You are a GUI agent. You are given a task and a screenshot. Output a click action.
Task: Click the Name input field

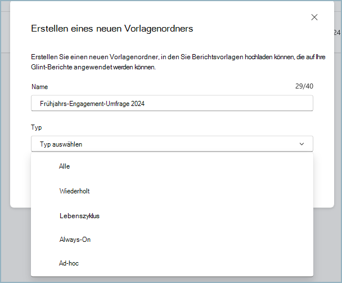tap(172, 103)
